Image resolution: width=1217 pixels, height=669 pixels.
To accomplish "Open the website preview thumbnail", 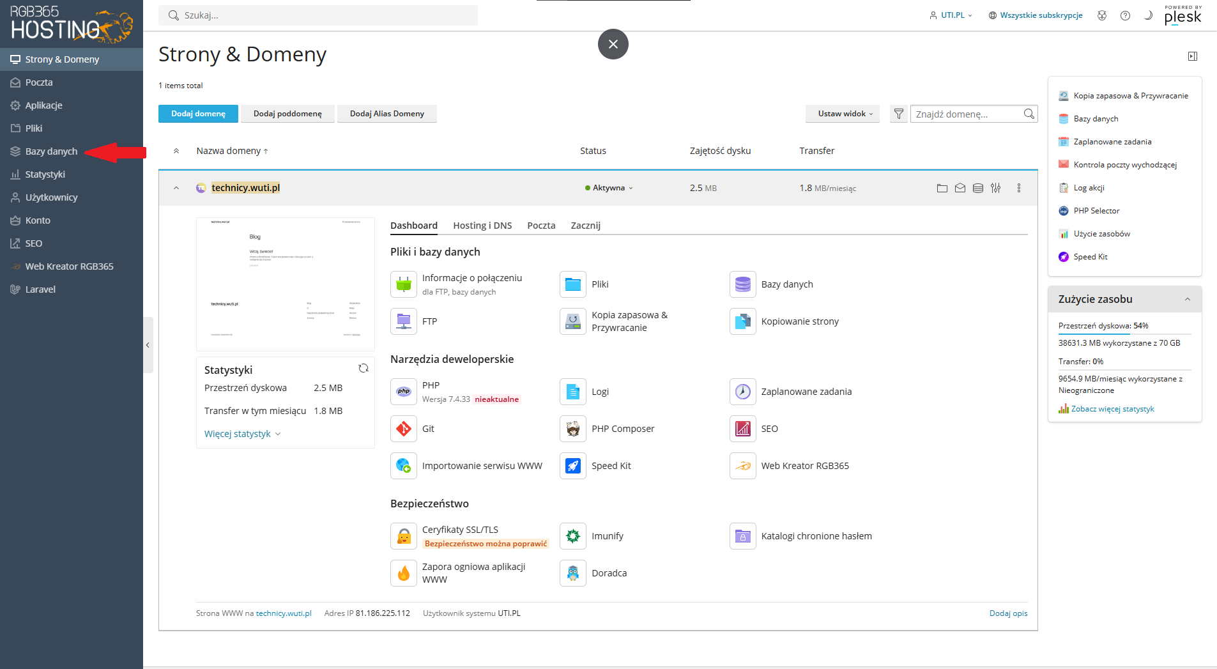I will 286,284.
